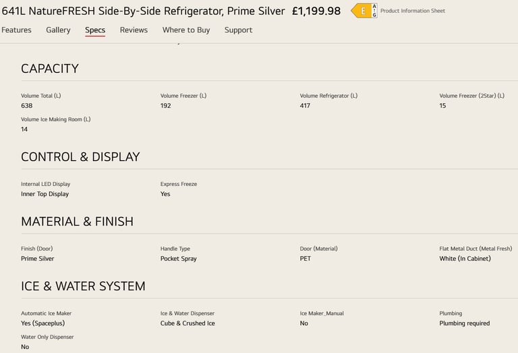The height and width of the screenshot is (353, 518).
Task: Click the CAPACITY section heading
Action: coord(50,69)
